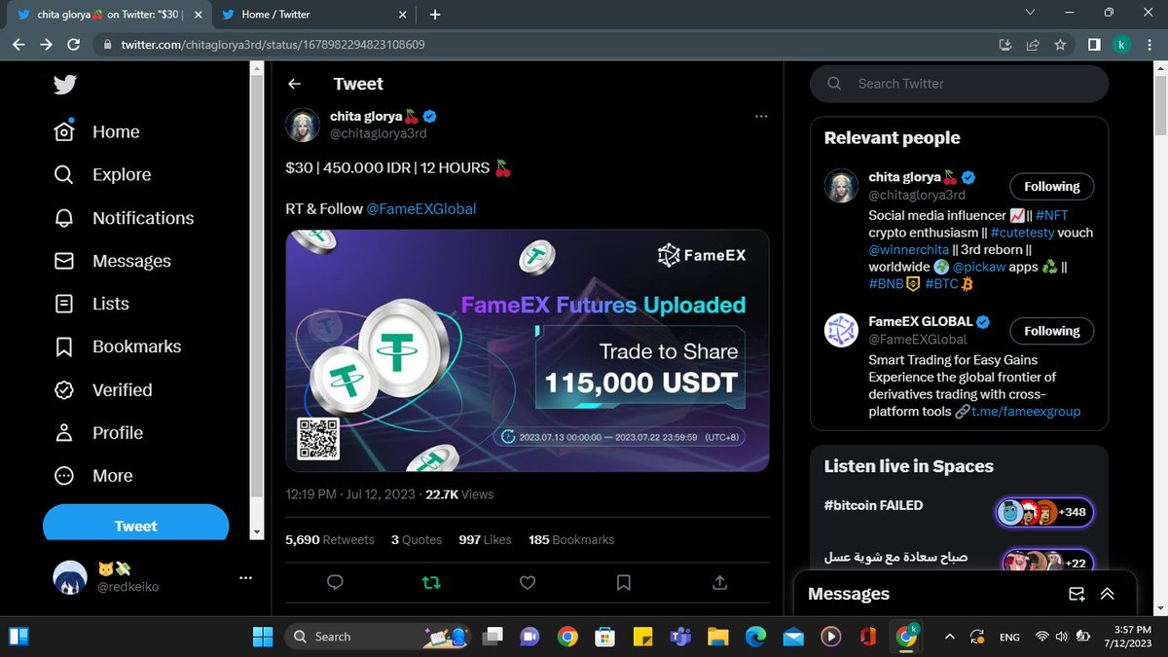
Task: Open the FameEX Futures promo image
Action: 528,350
